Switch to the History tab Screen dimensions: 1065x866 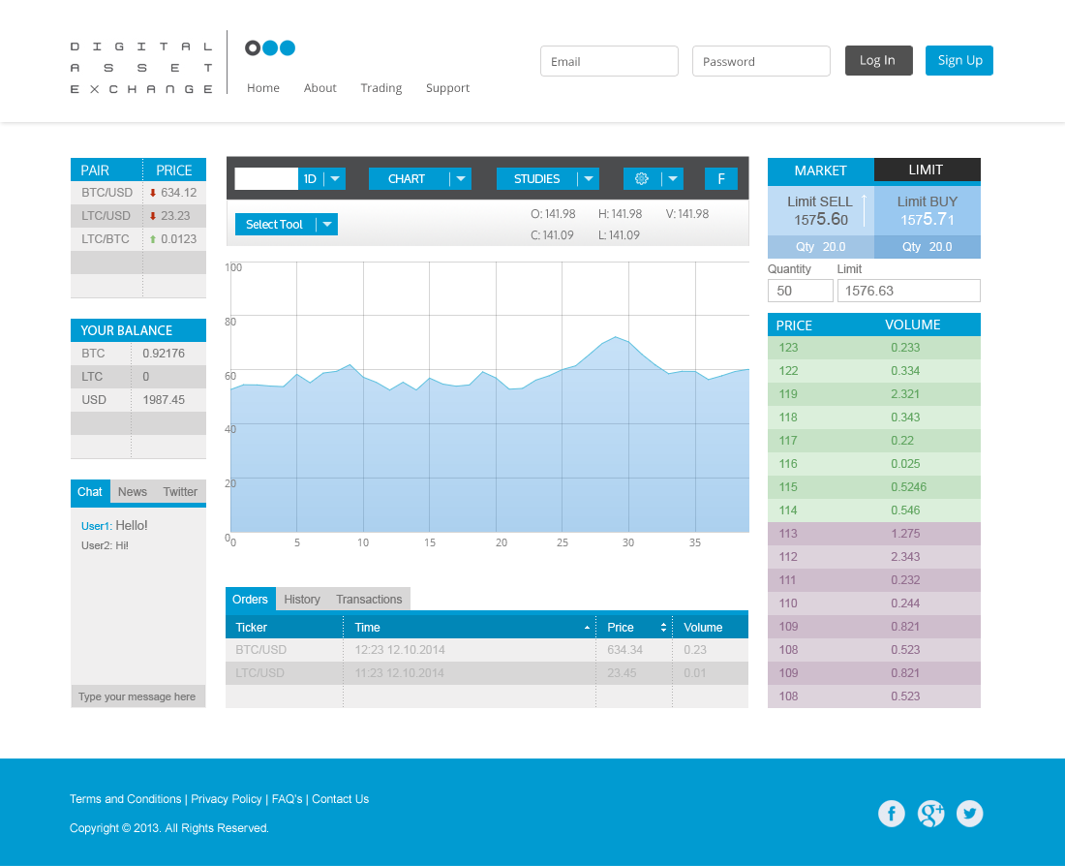302,599
